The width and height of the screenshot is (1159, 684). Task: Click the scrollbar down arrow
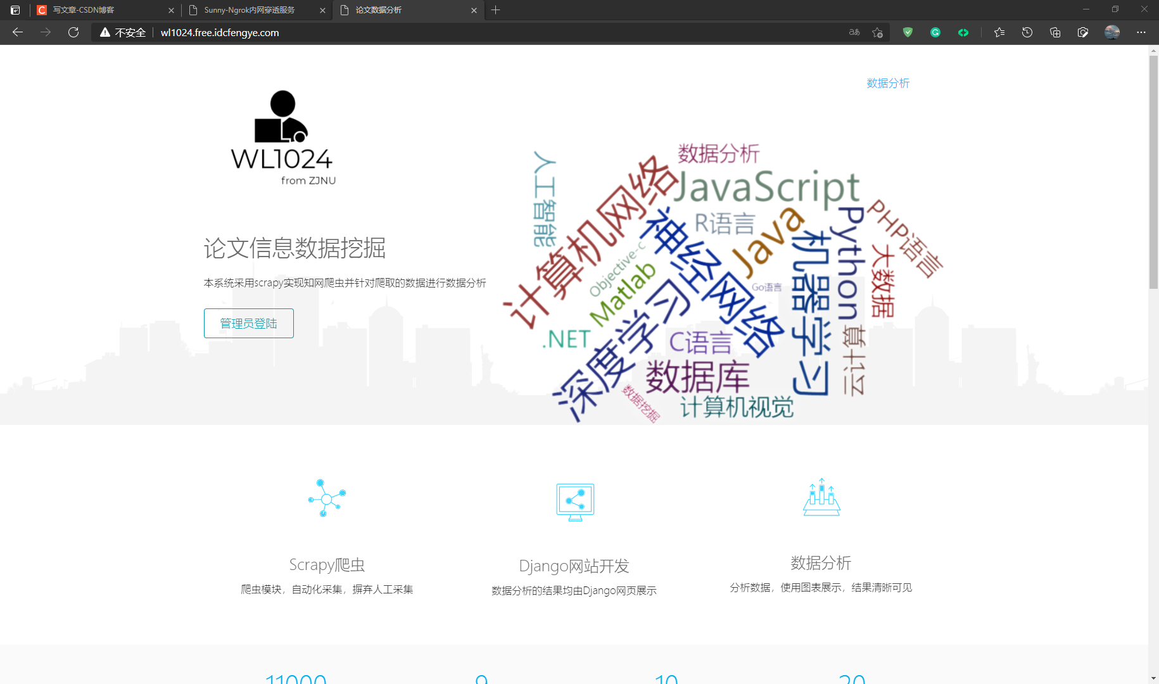[x=1153, y=678]
